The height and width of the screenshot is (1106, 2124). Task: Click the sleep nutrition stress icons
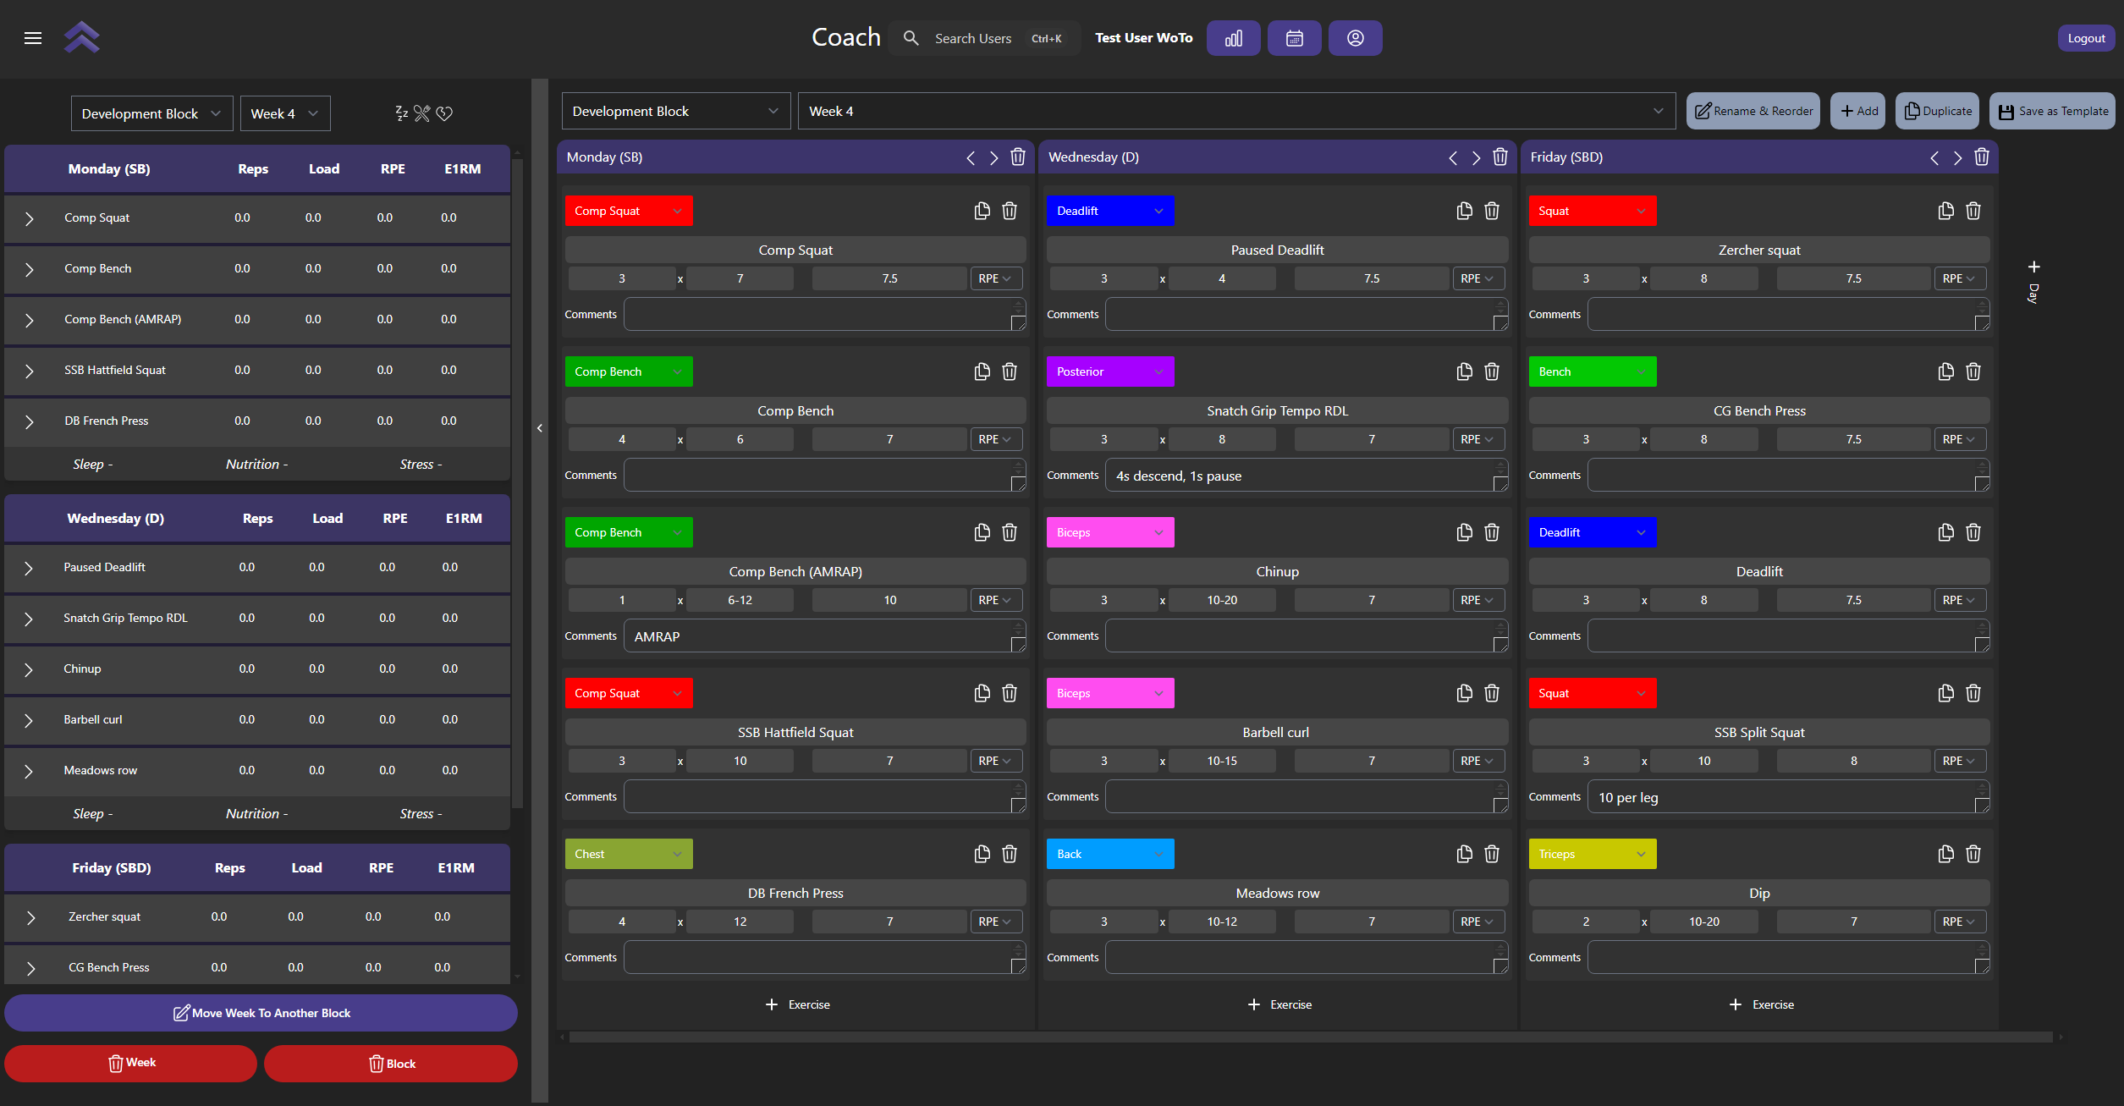423,113
